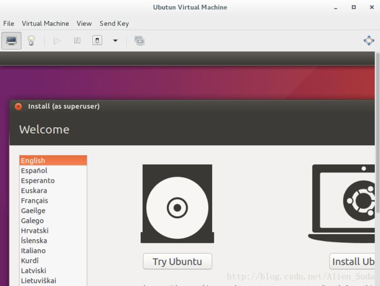Switch to fullscreen view icon
The width and height of the screenshot is (380, 286).
369,40
